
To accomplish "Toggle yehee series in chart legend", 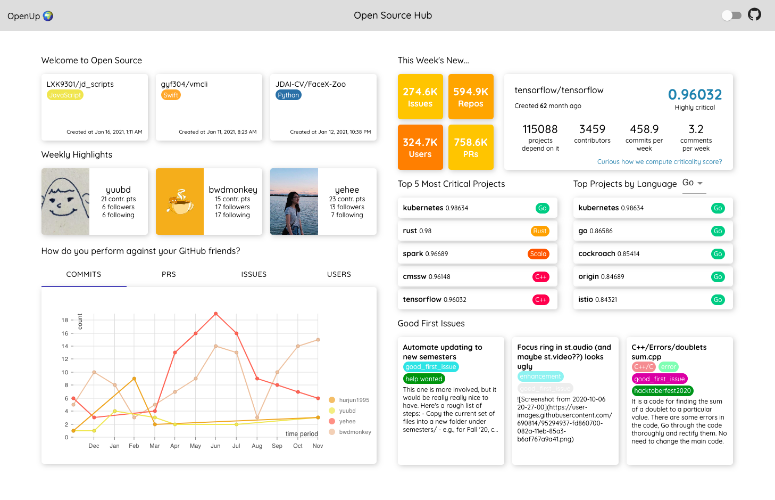I will 343,421.
